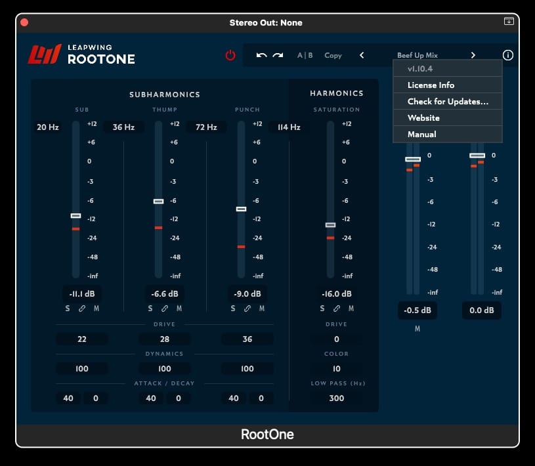
Task: Click the Thump gain value -6.6 dB
Action: point(165,294)
